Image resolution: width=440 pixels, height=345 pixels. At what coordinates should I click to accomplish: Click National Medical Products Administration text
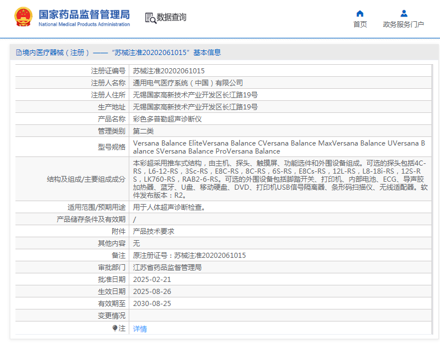84,25
